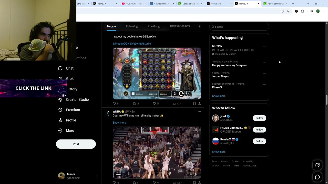Click the X search field
This screenshot has width=328, height=184.
[239, 27]
